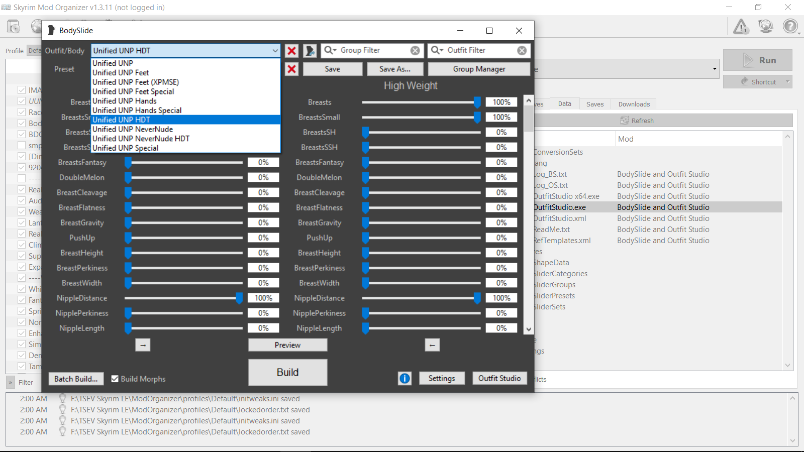Click the install mod from archive toolbar icon
This screenshot has height=452, width=804.
click(x=14, y=27)
